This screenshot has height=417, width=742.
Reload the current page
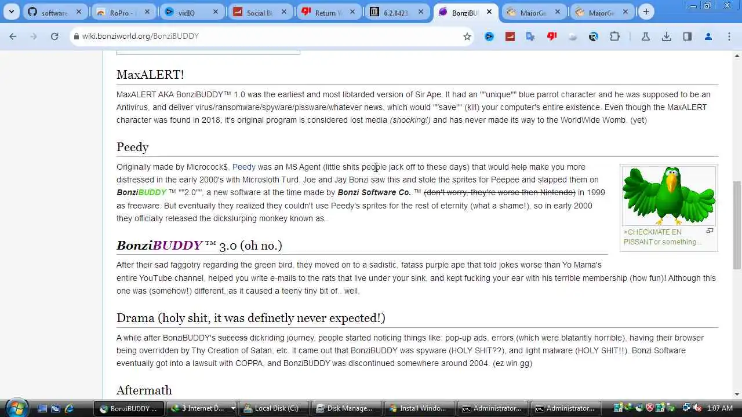click(x=54, y=36)
